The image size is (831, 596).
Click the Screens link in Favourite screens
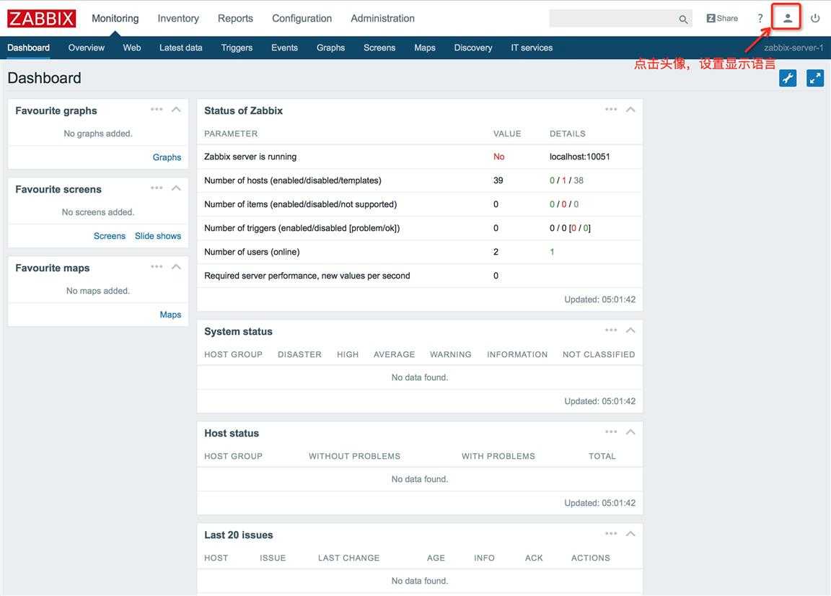tap(110, 236)
